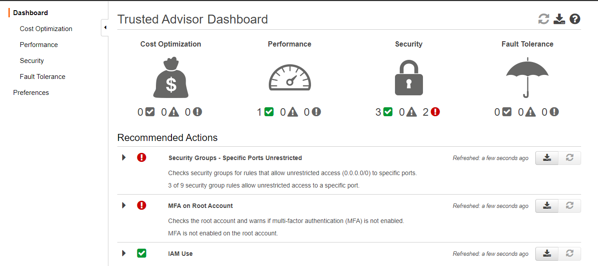This screenshot has width=598, height=266.
Task: Click green check icon for IAM Use
Action: point(142,253)
